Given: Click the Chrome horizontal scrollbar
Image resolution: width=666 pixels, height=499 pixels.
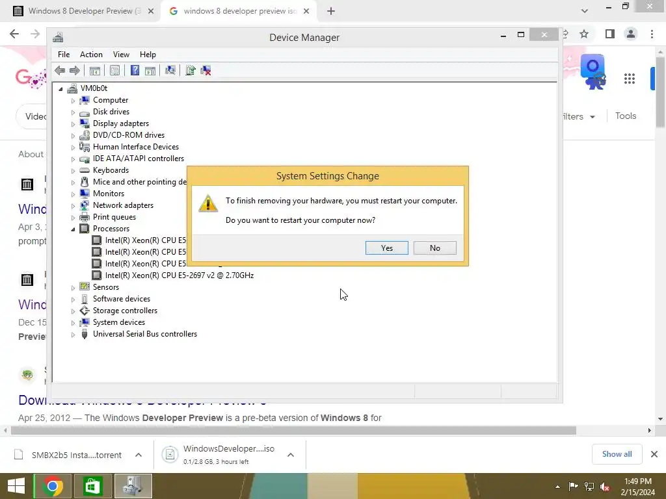Looking at the screenshot, I should coord(293,430).
